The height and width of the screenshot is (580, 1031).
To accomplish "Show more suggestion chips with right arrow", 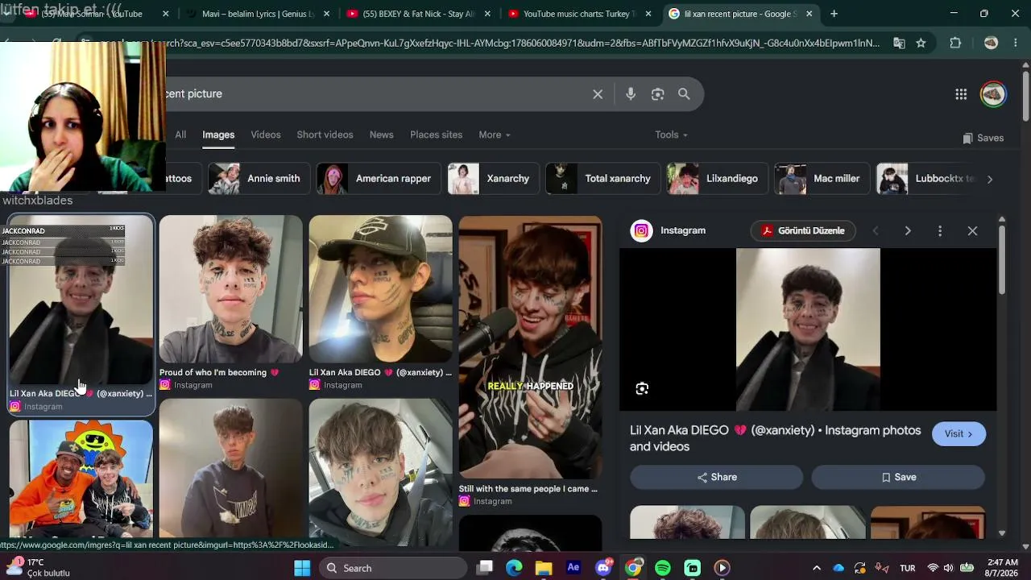I will point(990,179).
